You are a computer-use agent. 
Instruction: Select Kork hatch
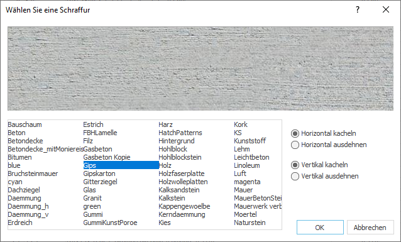[x=241, y=124]
